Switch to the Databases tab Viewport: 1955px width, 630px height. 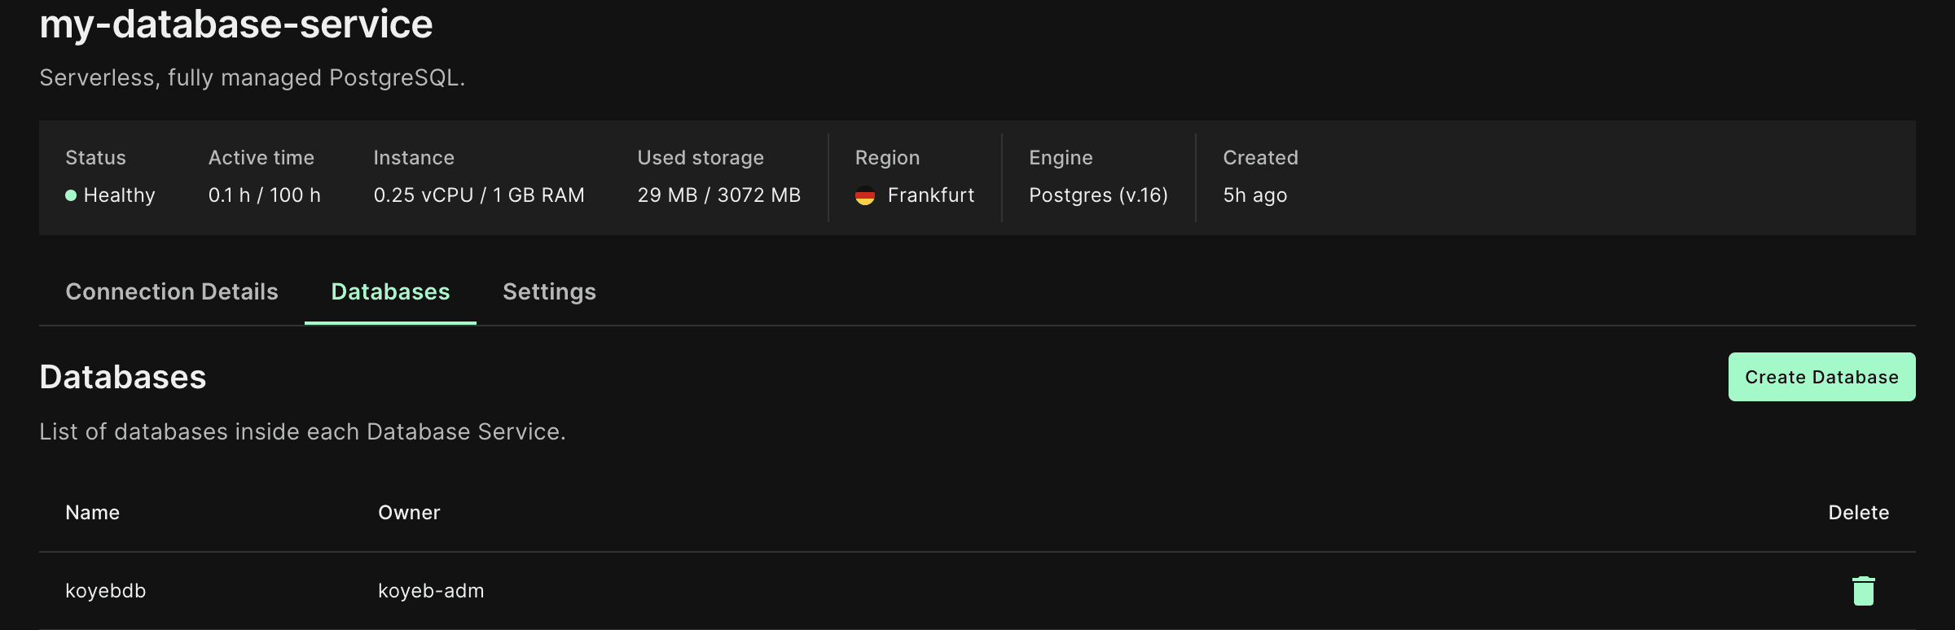pos(390,291)
